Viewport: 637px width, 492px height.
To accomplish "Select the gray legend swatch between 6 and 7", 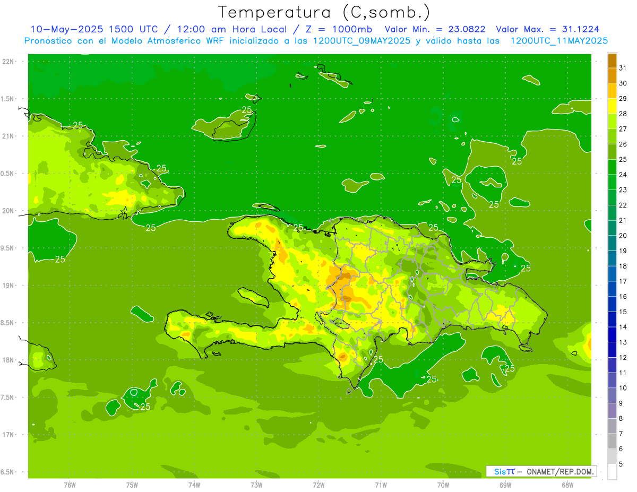I will pyautogui.click(x=612, y=441).
